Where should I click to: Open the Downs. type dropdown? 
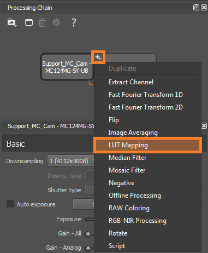tap(90, 175)
